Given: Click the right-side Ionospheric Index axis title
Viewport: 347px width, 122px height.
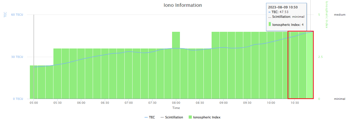Looking at the screenshot, I should [x=327, y=14].
